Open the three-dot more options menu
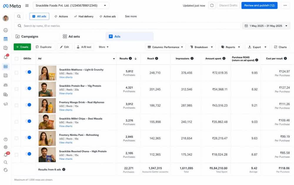 [x=285, y=5]
